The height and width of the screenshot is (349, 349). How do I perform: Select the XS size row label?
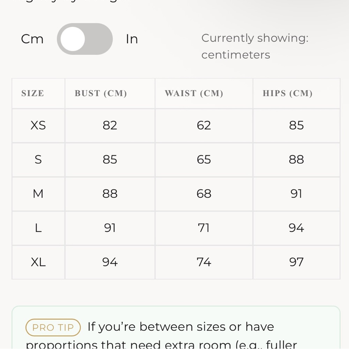point(38,125)
